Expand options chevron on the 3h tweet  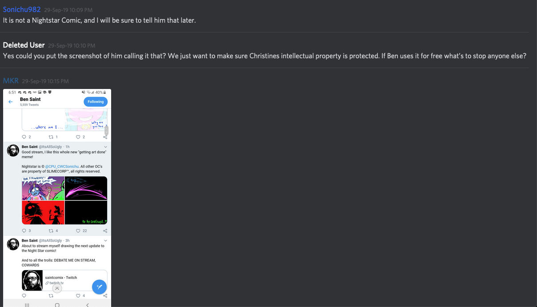click(x=105, y=241)
